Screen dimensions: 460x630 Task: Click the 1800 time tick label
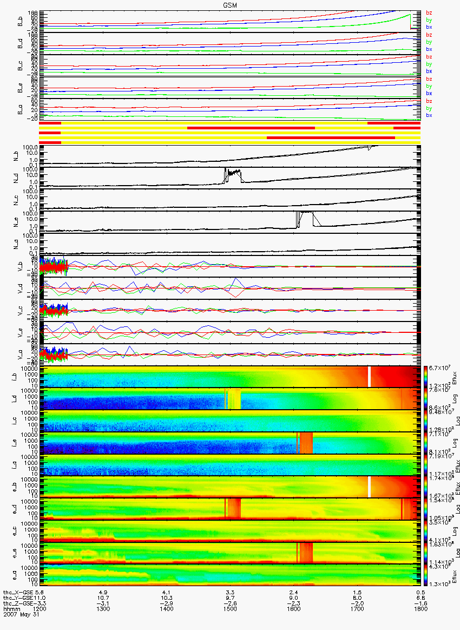[x=420, y=609]
